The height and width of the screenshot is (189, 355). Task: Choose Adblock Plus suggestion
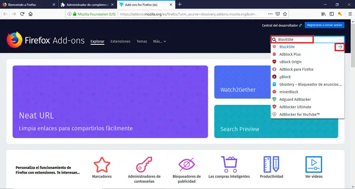click(308, 54)
